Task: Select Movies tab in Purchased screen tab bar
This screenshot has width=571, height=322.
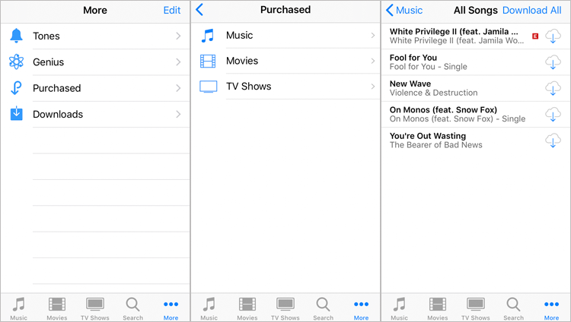Action: [x=247, y=309]
